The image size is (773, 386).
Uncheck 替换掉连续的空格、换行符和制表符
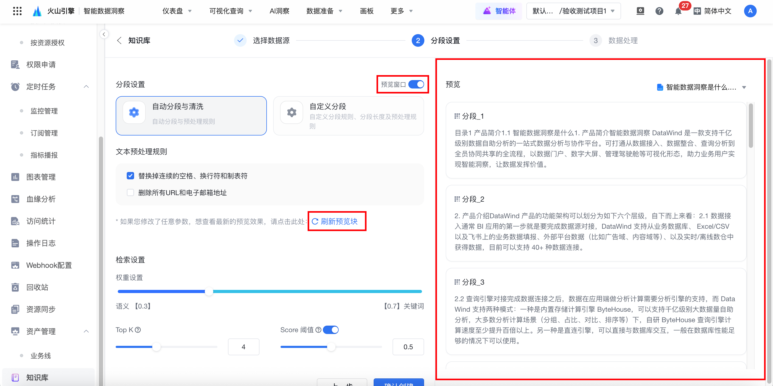click(x=130, y=176)
